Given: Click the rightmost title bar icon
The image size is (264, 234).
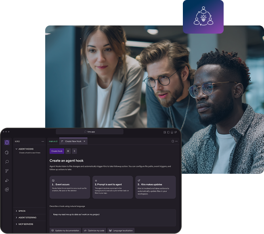Looking at the screenshot, I should click(x=176, y=132).
